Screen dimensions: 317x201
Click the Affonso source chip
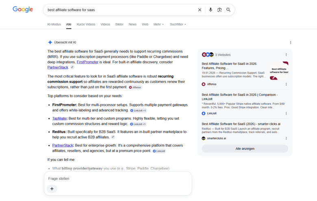click(135, 87)
